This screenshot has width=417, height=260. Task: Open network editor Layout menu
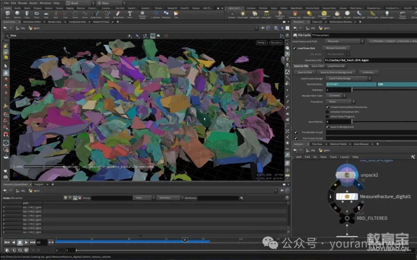point(344,157)
